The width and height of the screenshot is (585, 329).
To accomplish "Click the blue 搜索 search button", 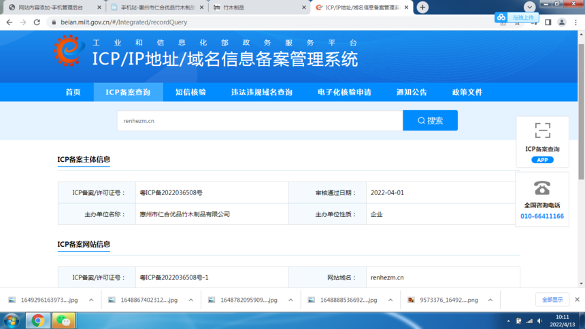I will 430,120.
